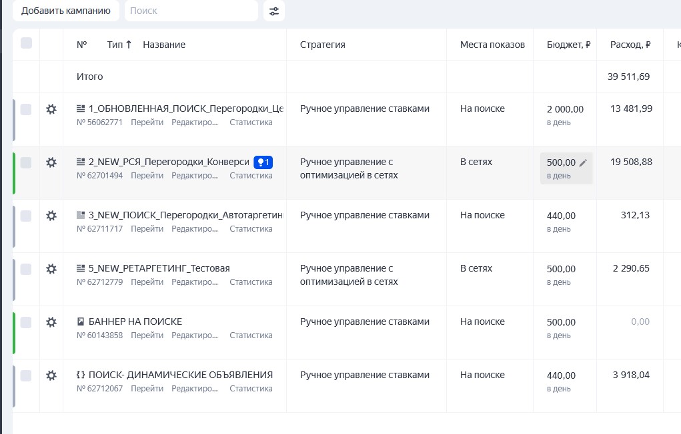Click the total spend 39 511,69

point(628,77)
